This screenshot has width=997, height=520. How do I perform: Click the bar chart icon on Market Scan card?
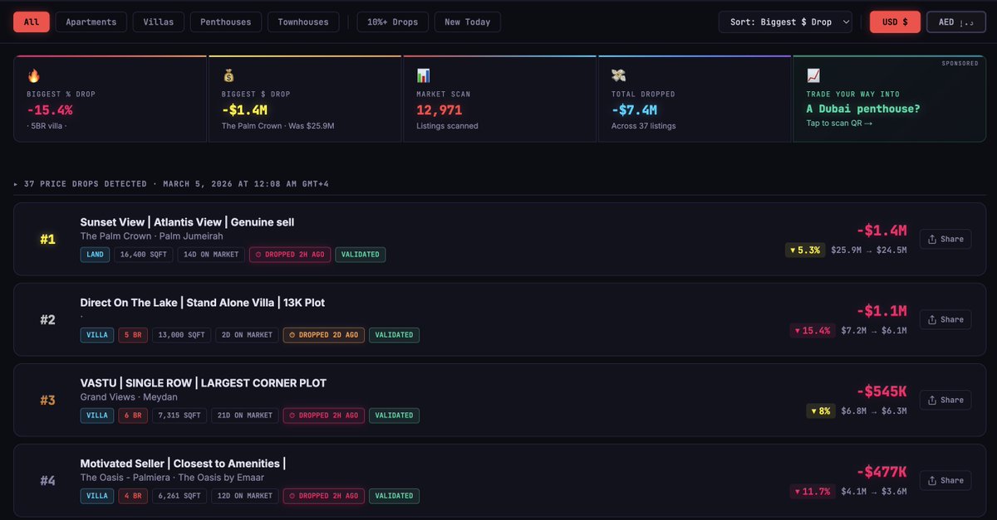[424, 75]
